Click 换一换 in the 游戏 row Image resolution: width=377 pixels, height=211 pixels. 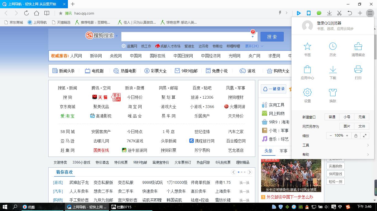click(244, 183)
